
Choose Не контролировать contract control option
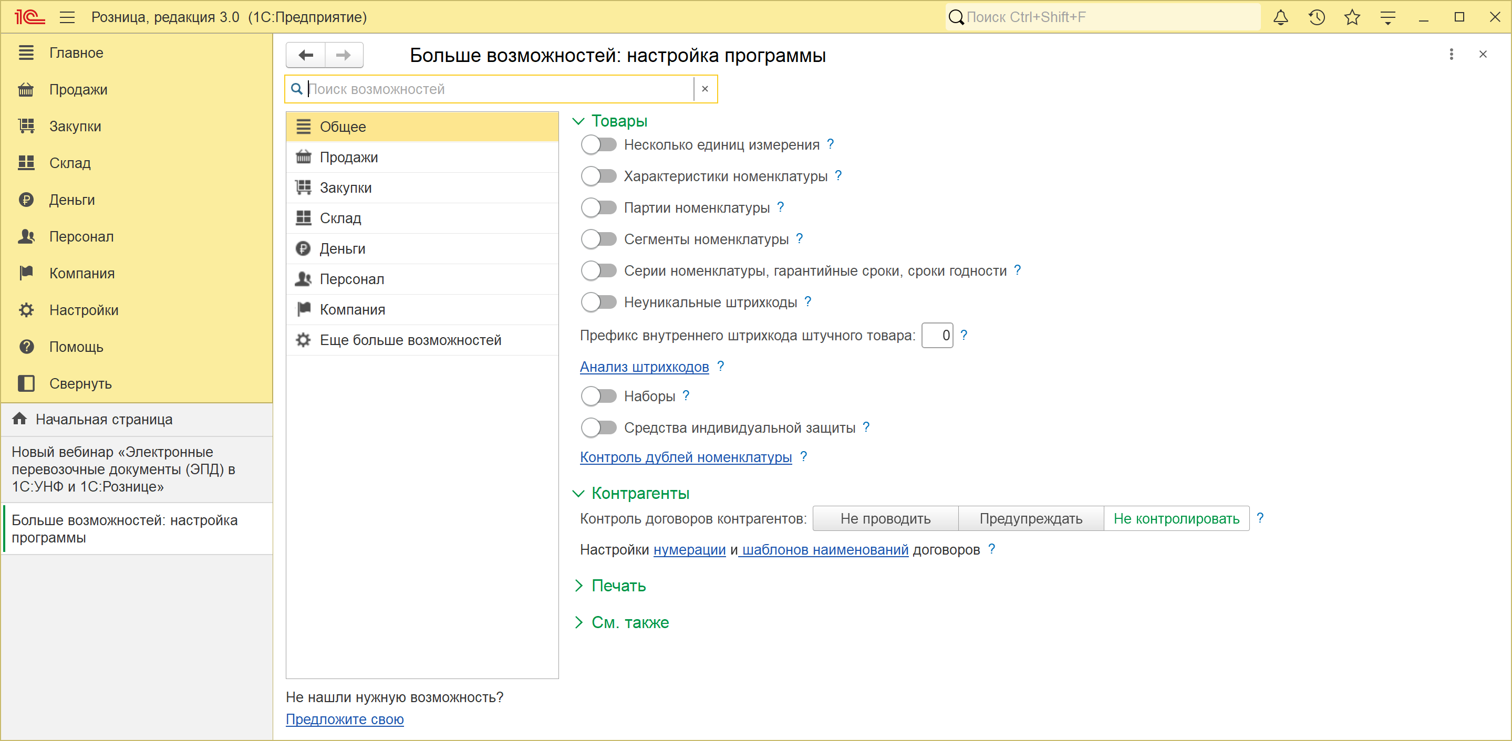tap(1176, 519)
